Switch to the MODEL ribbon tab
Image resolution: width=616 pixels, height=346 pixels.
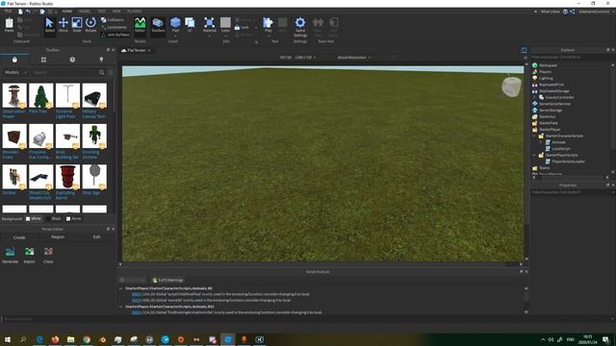(x=85, y=12)
